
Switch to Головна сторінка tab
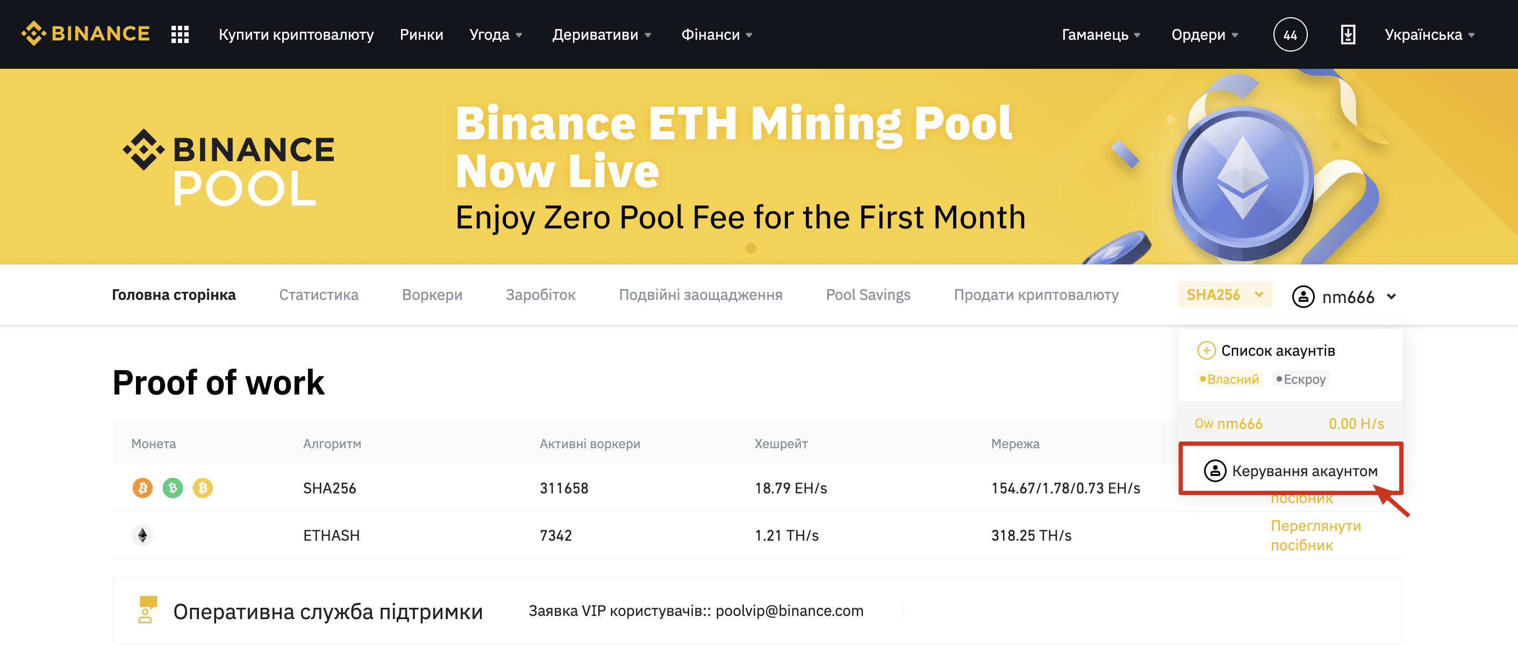(x=174, y=294)
